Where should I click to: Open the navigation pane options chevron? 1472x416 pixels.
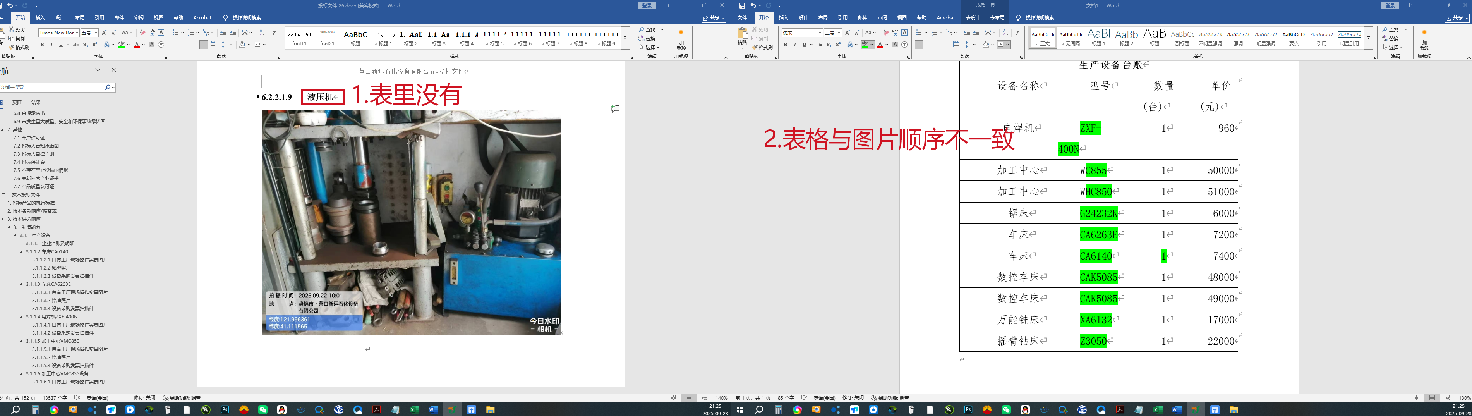(x=98, y=70)
